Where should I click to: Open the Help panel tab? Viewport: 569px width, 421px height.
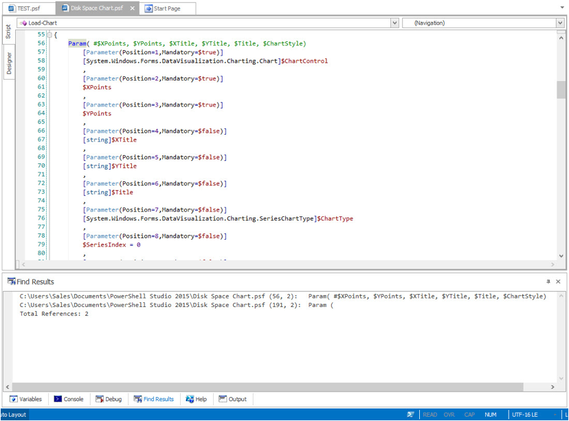coord(197,399)
